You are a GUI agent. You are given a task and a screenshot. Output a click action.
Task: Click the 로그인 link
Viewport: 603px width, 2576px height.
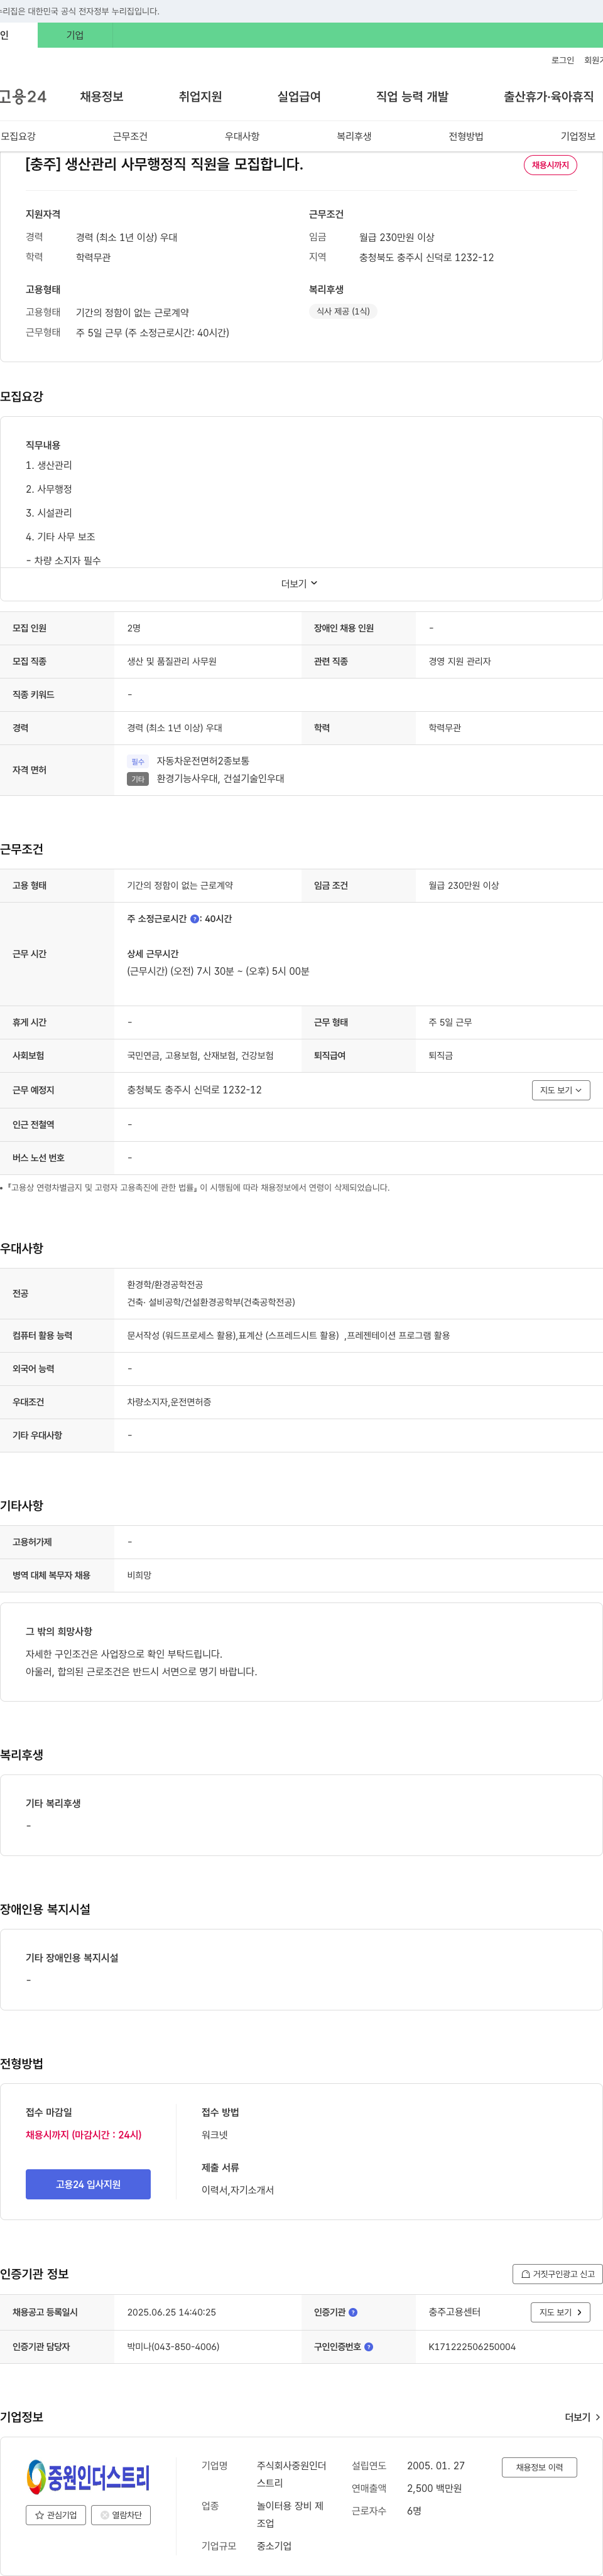(562, 60)
